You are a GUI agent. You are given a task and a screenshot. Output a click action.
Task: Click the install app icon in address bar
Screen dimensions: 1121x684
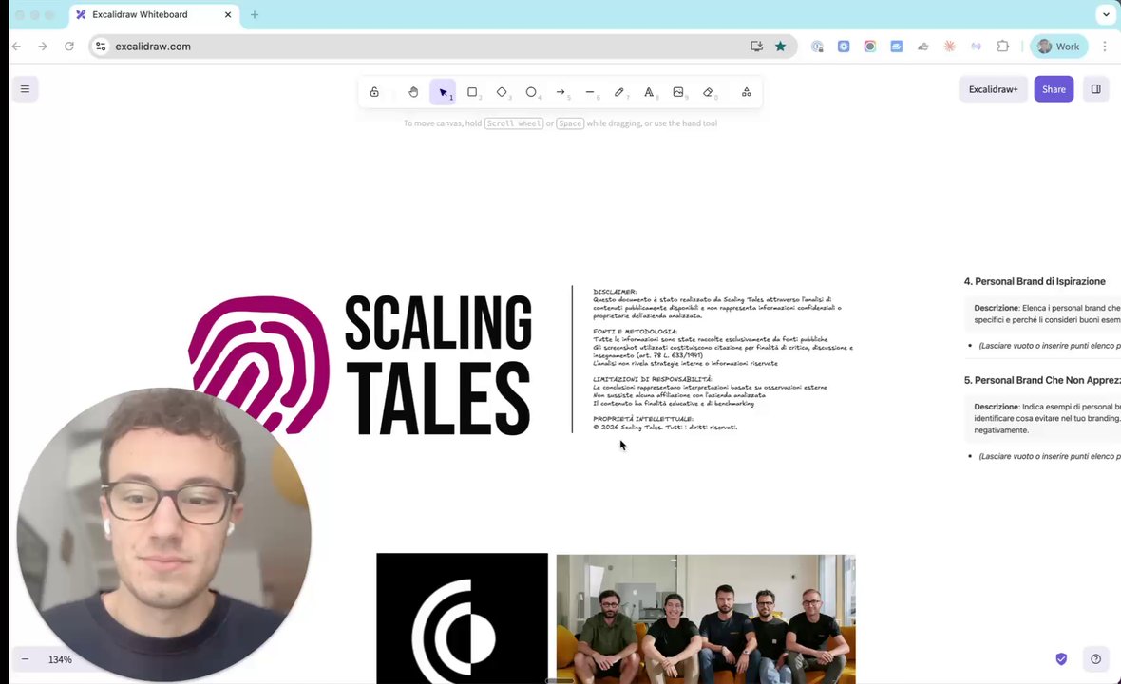click(x=756, y=47)
